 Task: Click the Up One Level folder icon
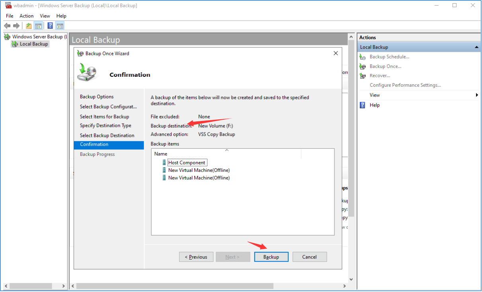point(29,26)
